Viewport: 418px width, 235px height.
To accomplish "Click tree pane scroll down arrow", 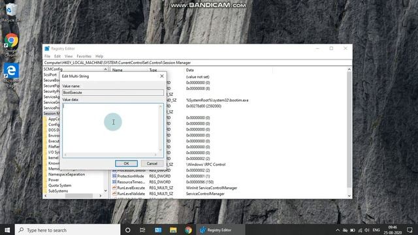I will pos(106,191).
